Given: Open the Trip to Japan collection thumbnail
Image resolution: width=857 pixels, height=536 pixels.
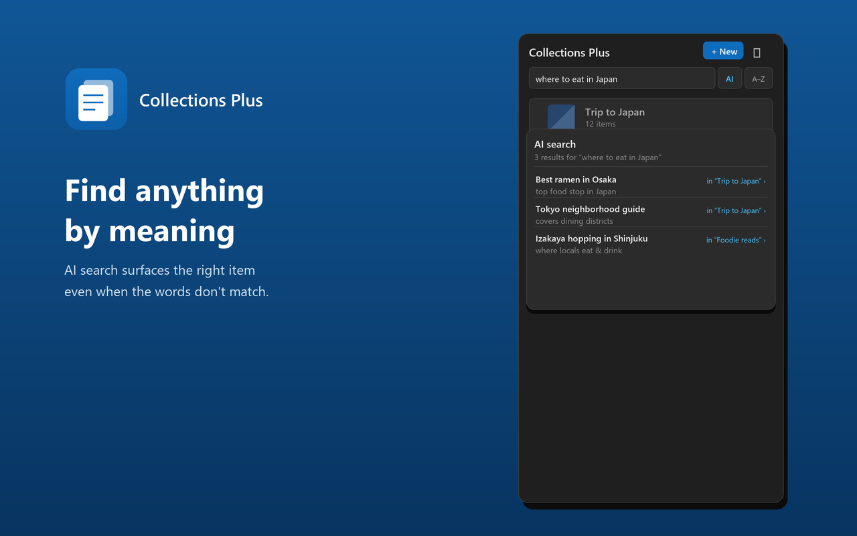Looking at the screenshot, I should (561, 117).
